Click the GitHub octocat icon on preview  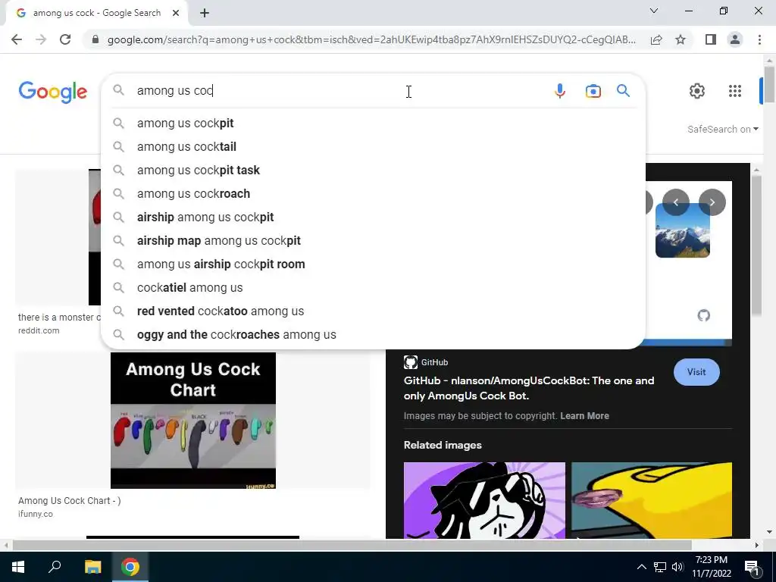(x=704, y=315)
